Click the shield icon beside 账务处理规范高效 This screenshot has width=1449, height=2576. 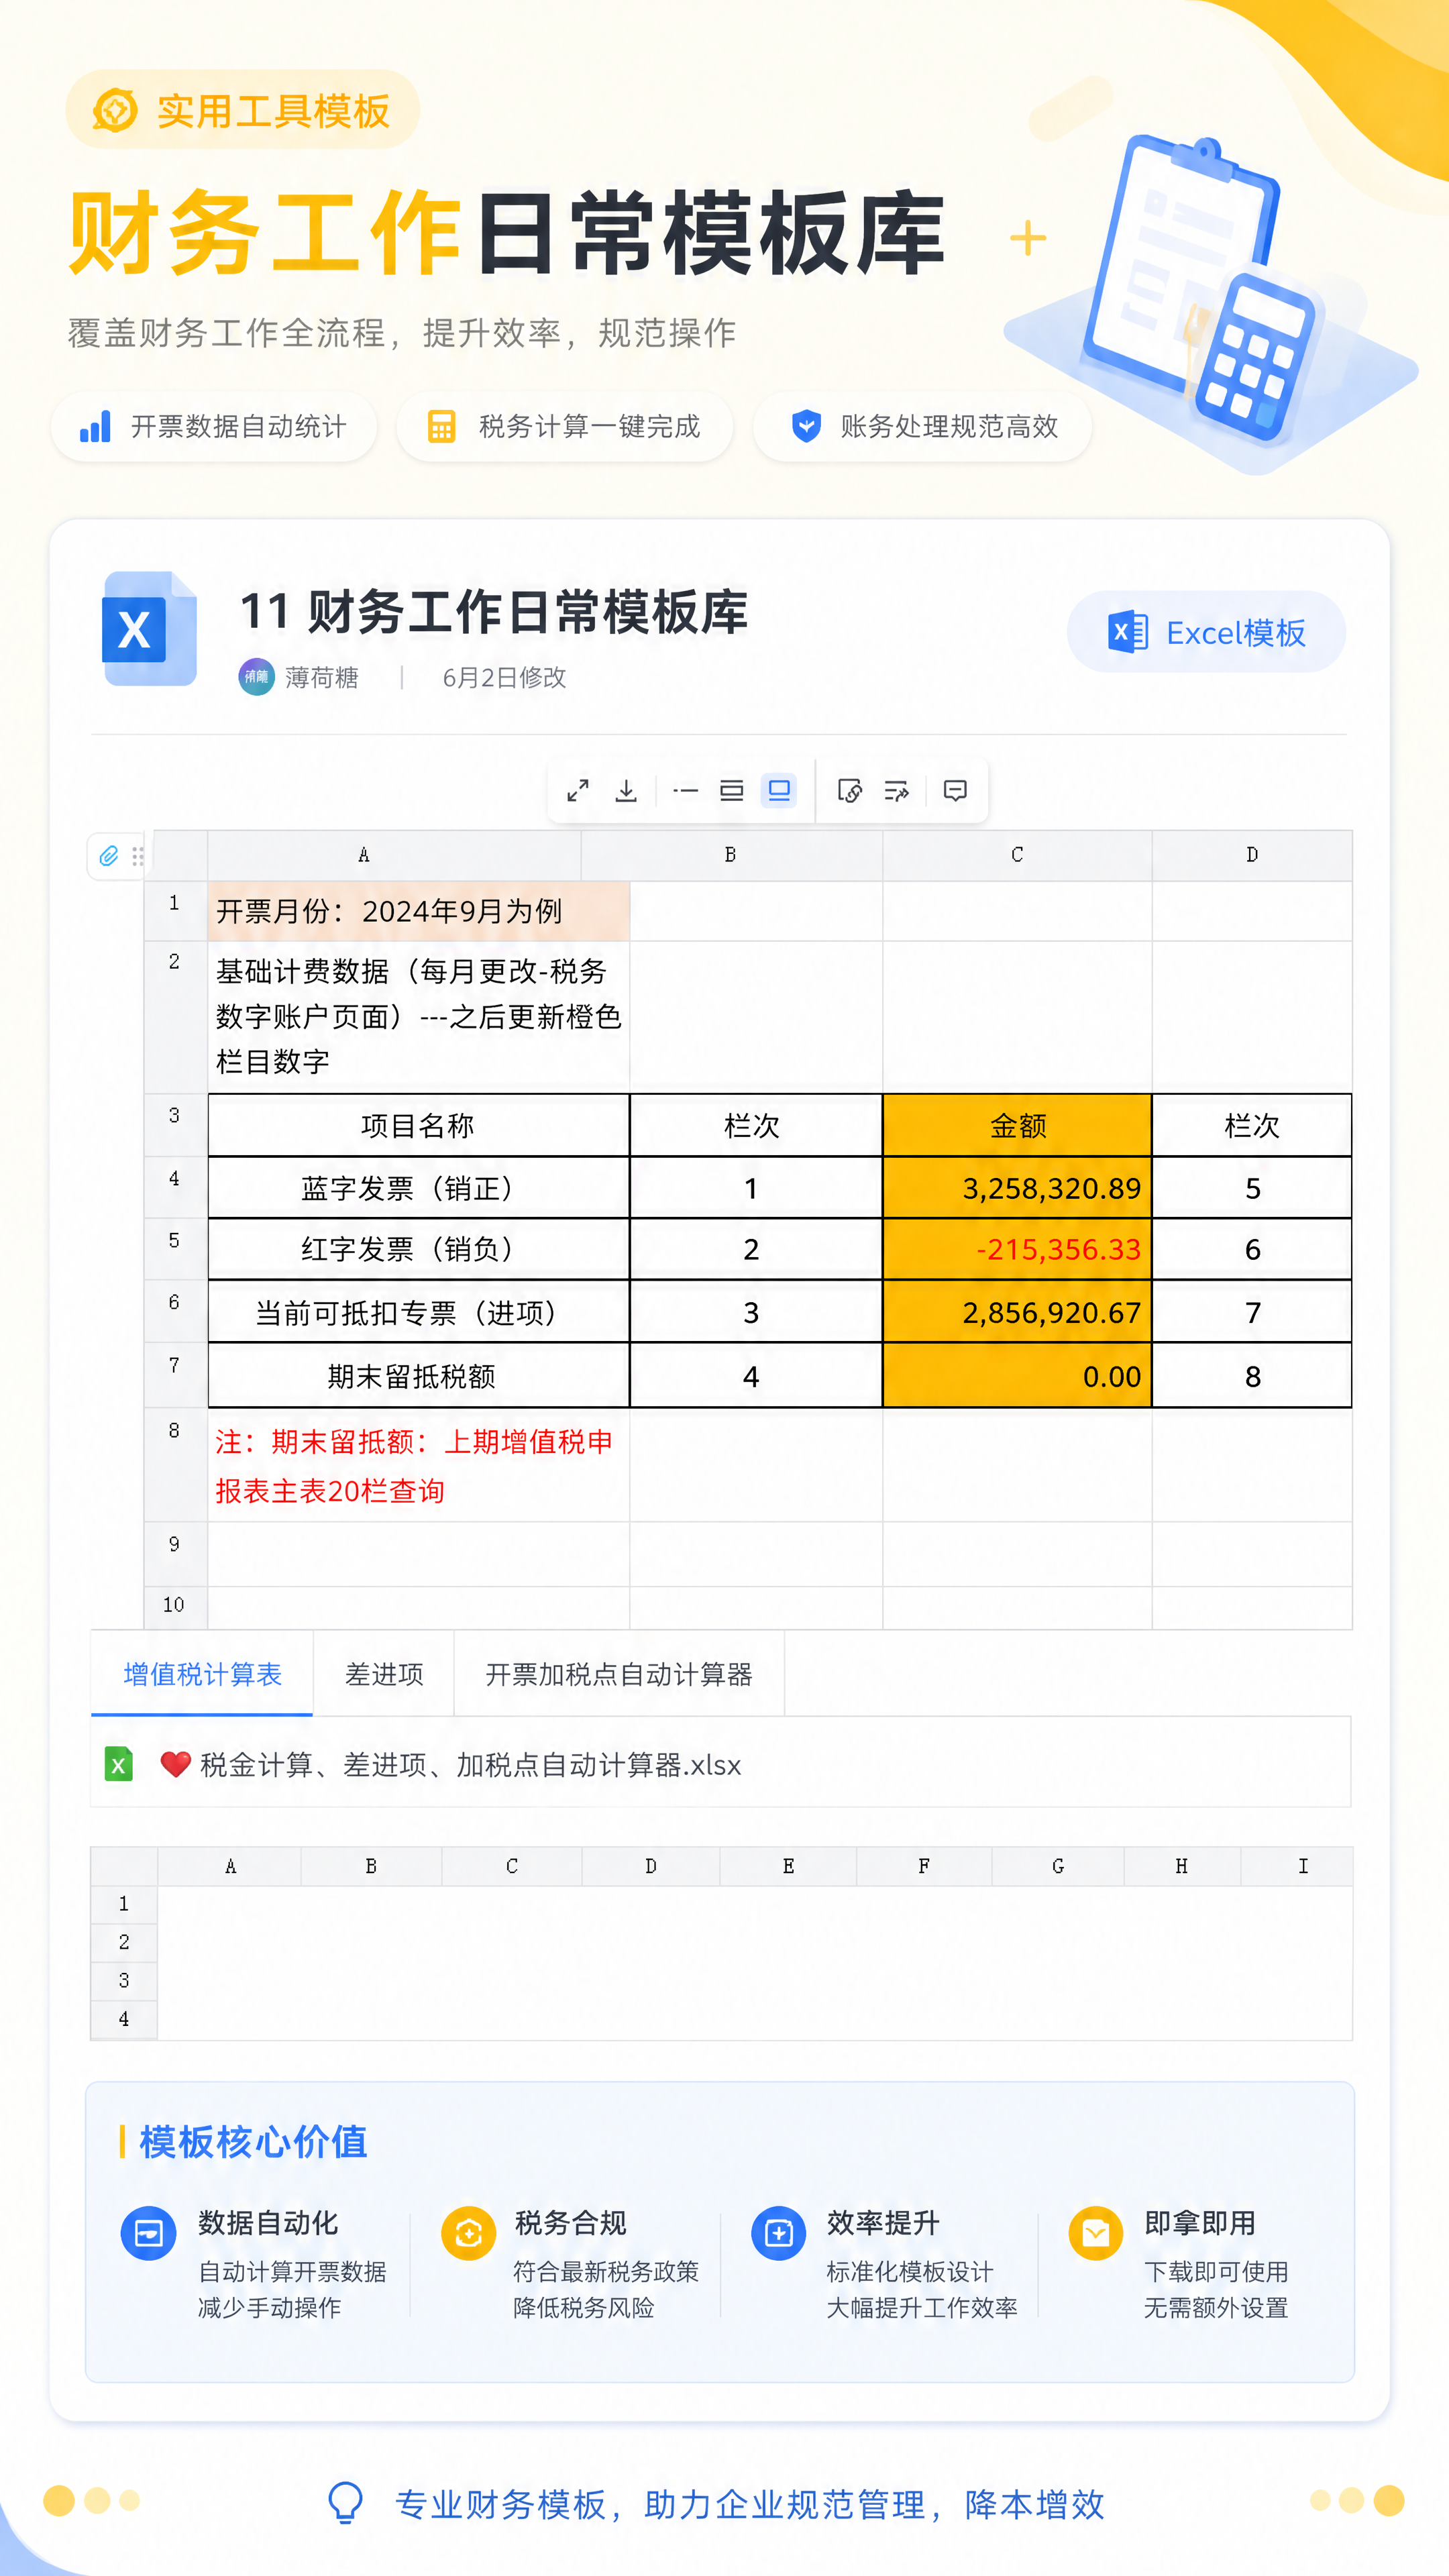click(x=806, y=426)
